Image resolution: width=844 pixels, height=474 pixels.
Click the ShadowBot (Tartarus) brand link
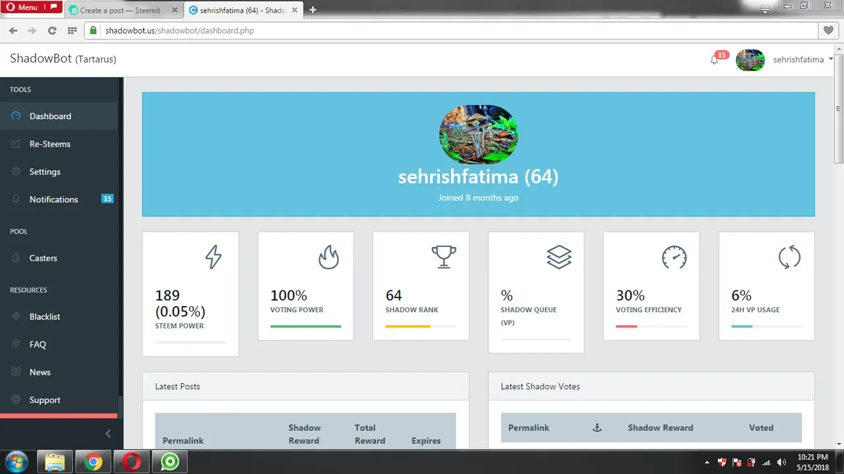[63, 59]
